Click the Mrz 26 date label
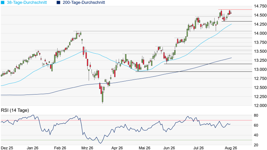 click(x=87, y=148)
